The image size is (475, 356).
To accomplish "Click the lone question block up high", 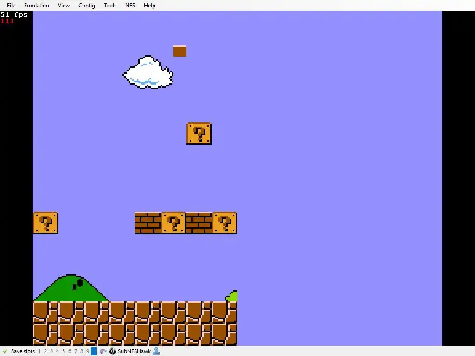I will (x=199, y=133).
